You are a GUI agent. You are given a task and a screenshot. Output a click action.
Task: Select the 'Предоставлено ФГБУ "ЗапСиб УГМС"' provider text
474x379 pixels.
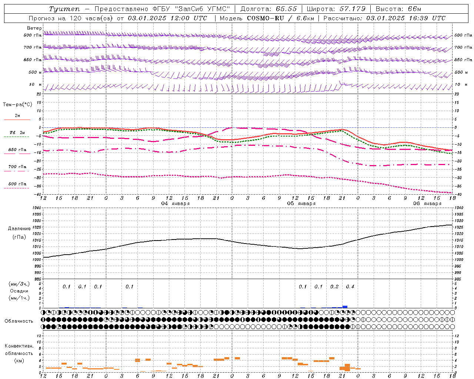163,9
